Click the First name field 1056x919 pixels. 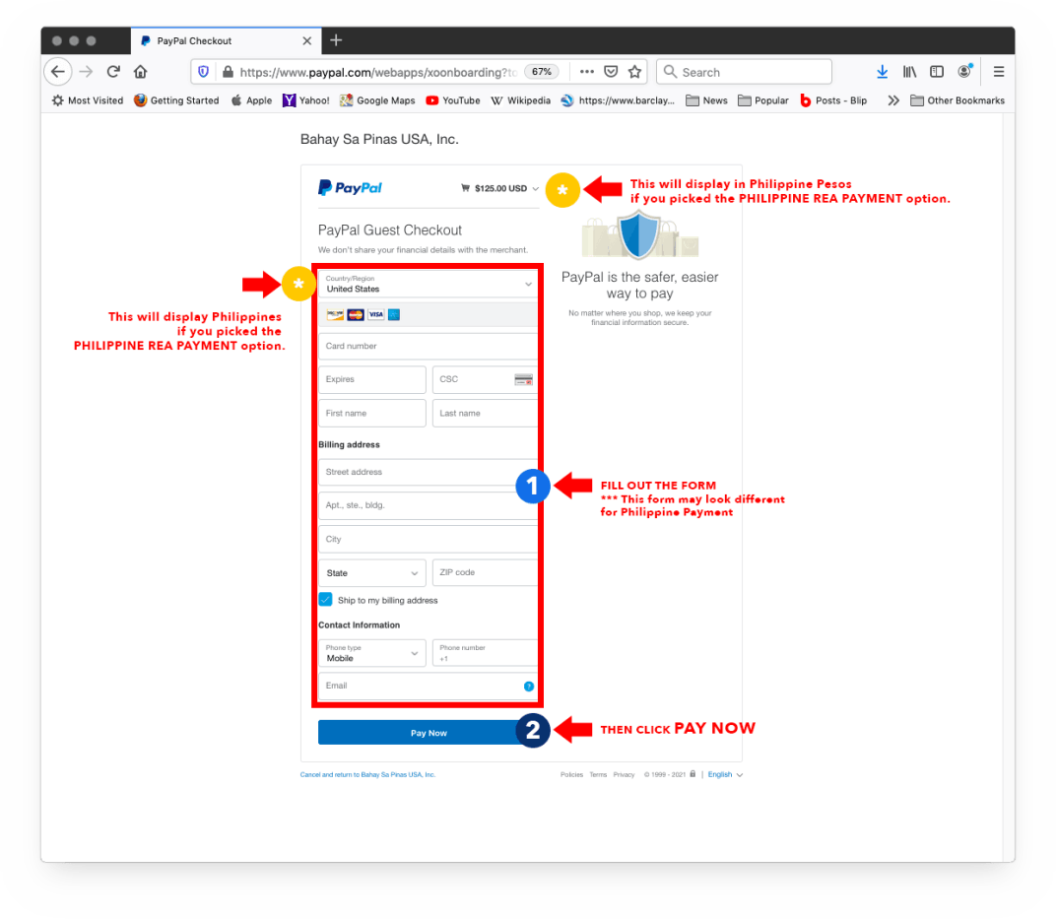371,414
